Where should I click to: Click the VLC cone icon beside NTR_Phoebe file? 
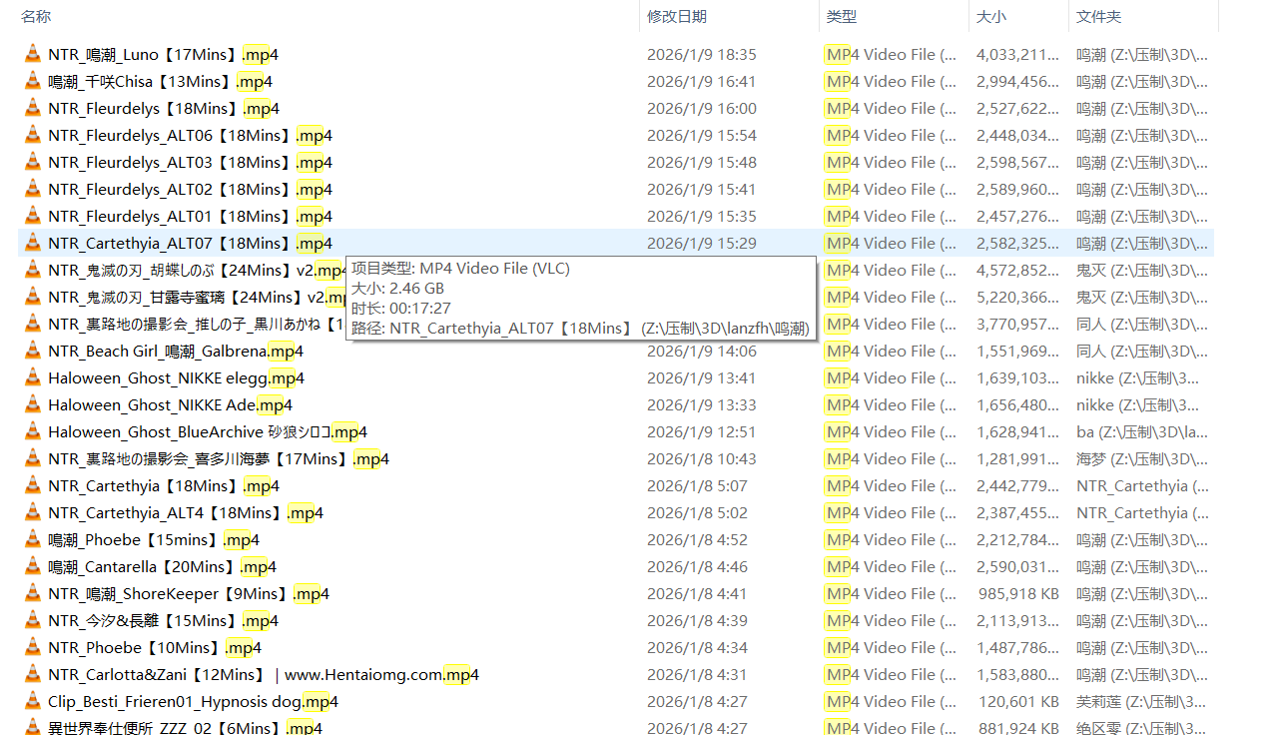[32, 647]
